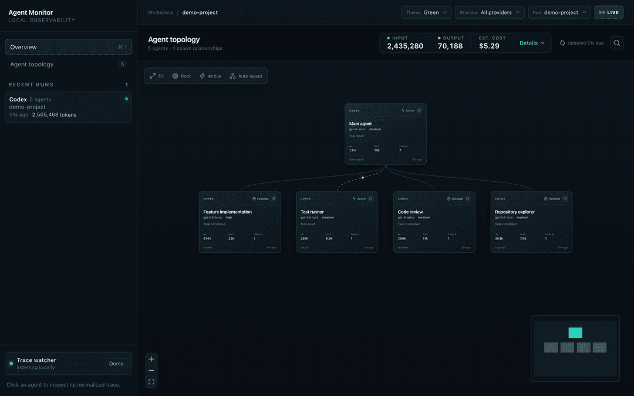Click the Agent topology count badge 5
The image size is (634, 396).
click(x=122, y=65)
